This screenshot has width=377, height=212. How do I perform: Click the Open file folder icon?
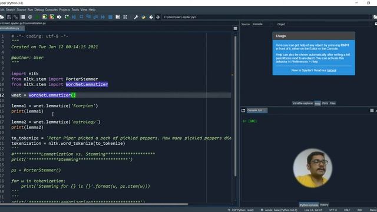coord(2,17)
